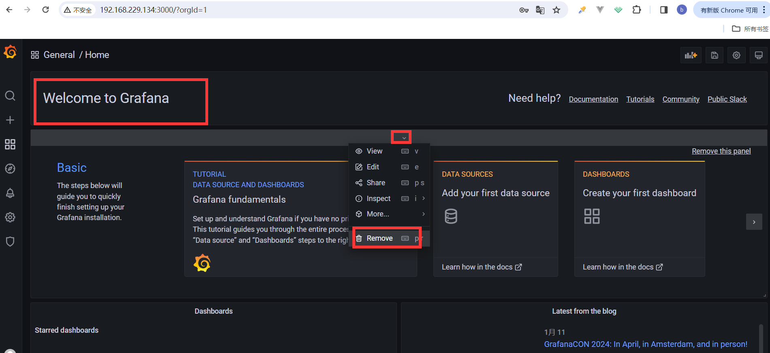Click the grid icon on Create dashboard card
This screenshot has height=353, width=770.
(592, 216)
